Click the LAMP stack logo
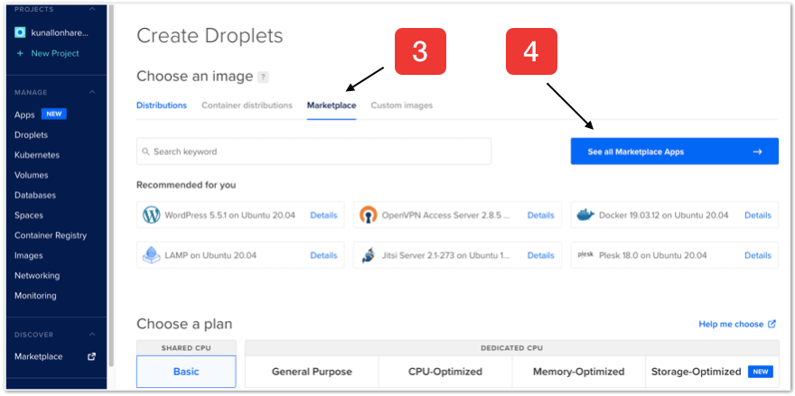 (151, 255)
